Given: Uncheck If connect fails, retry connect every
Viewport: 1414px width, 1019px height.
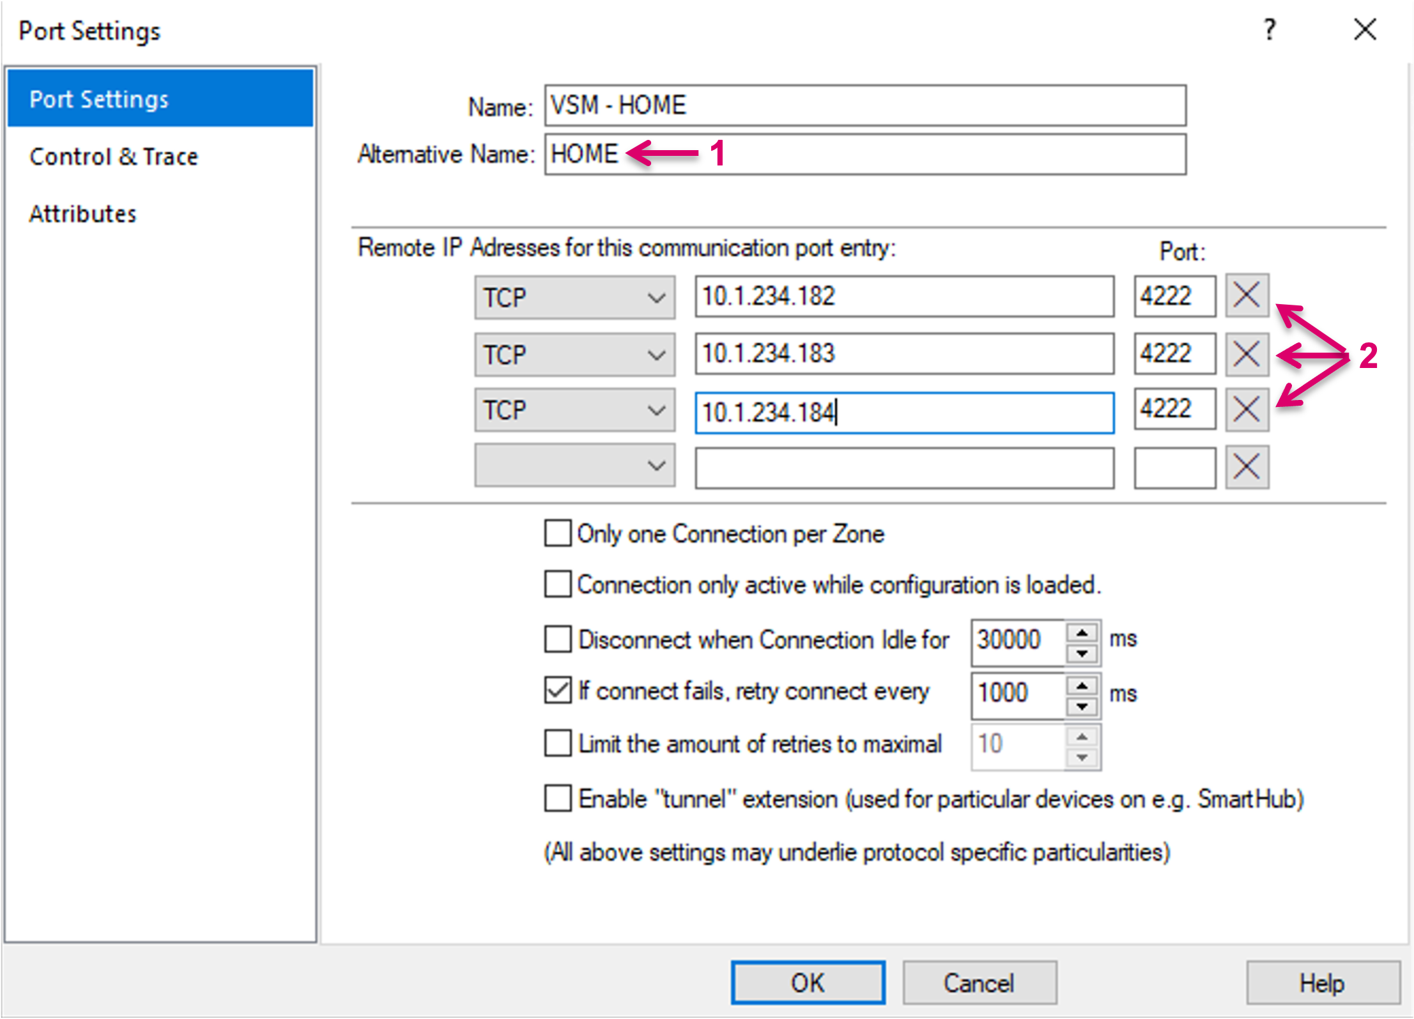Looking at the screenshot, I should tap(557, 690).
